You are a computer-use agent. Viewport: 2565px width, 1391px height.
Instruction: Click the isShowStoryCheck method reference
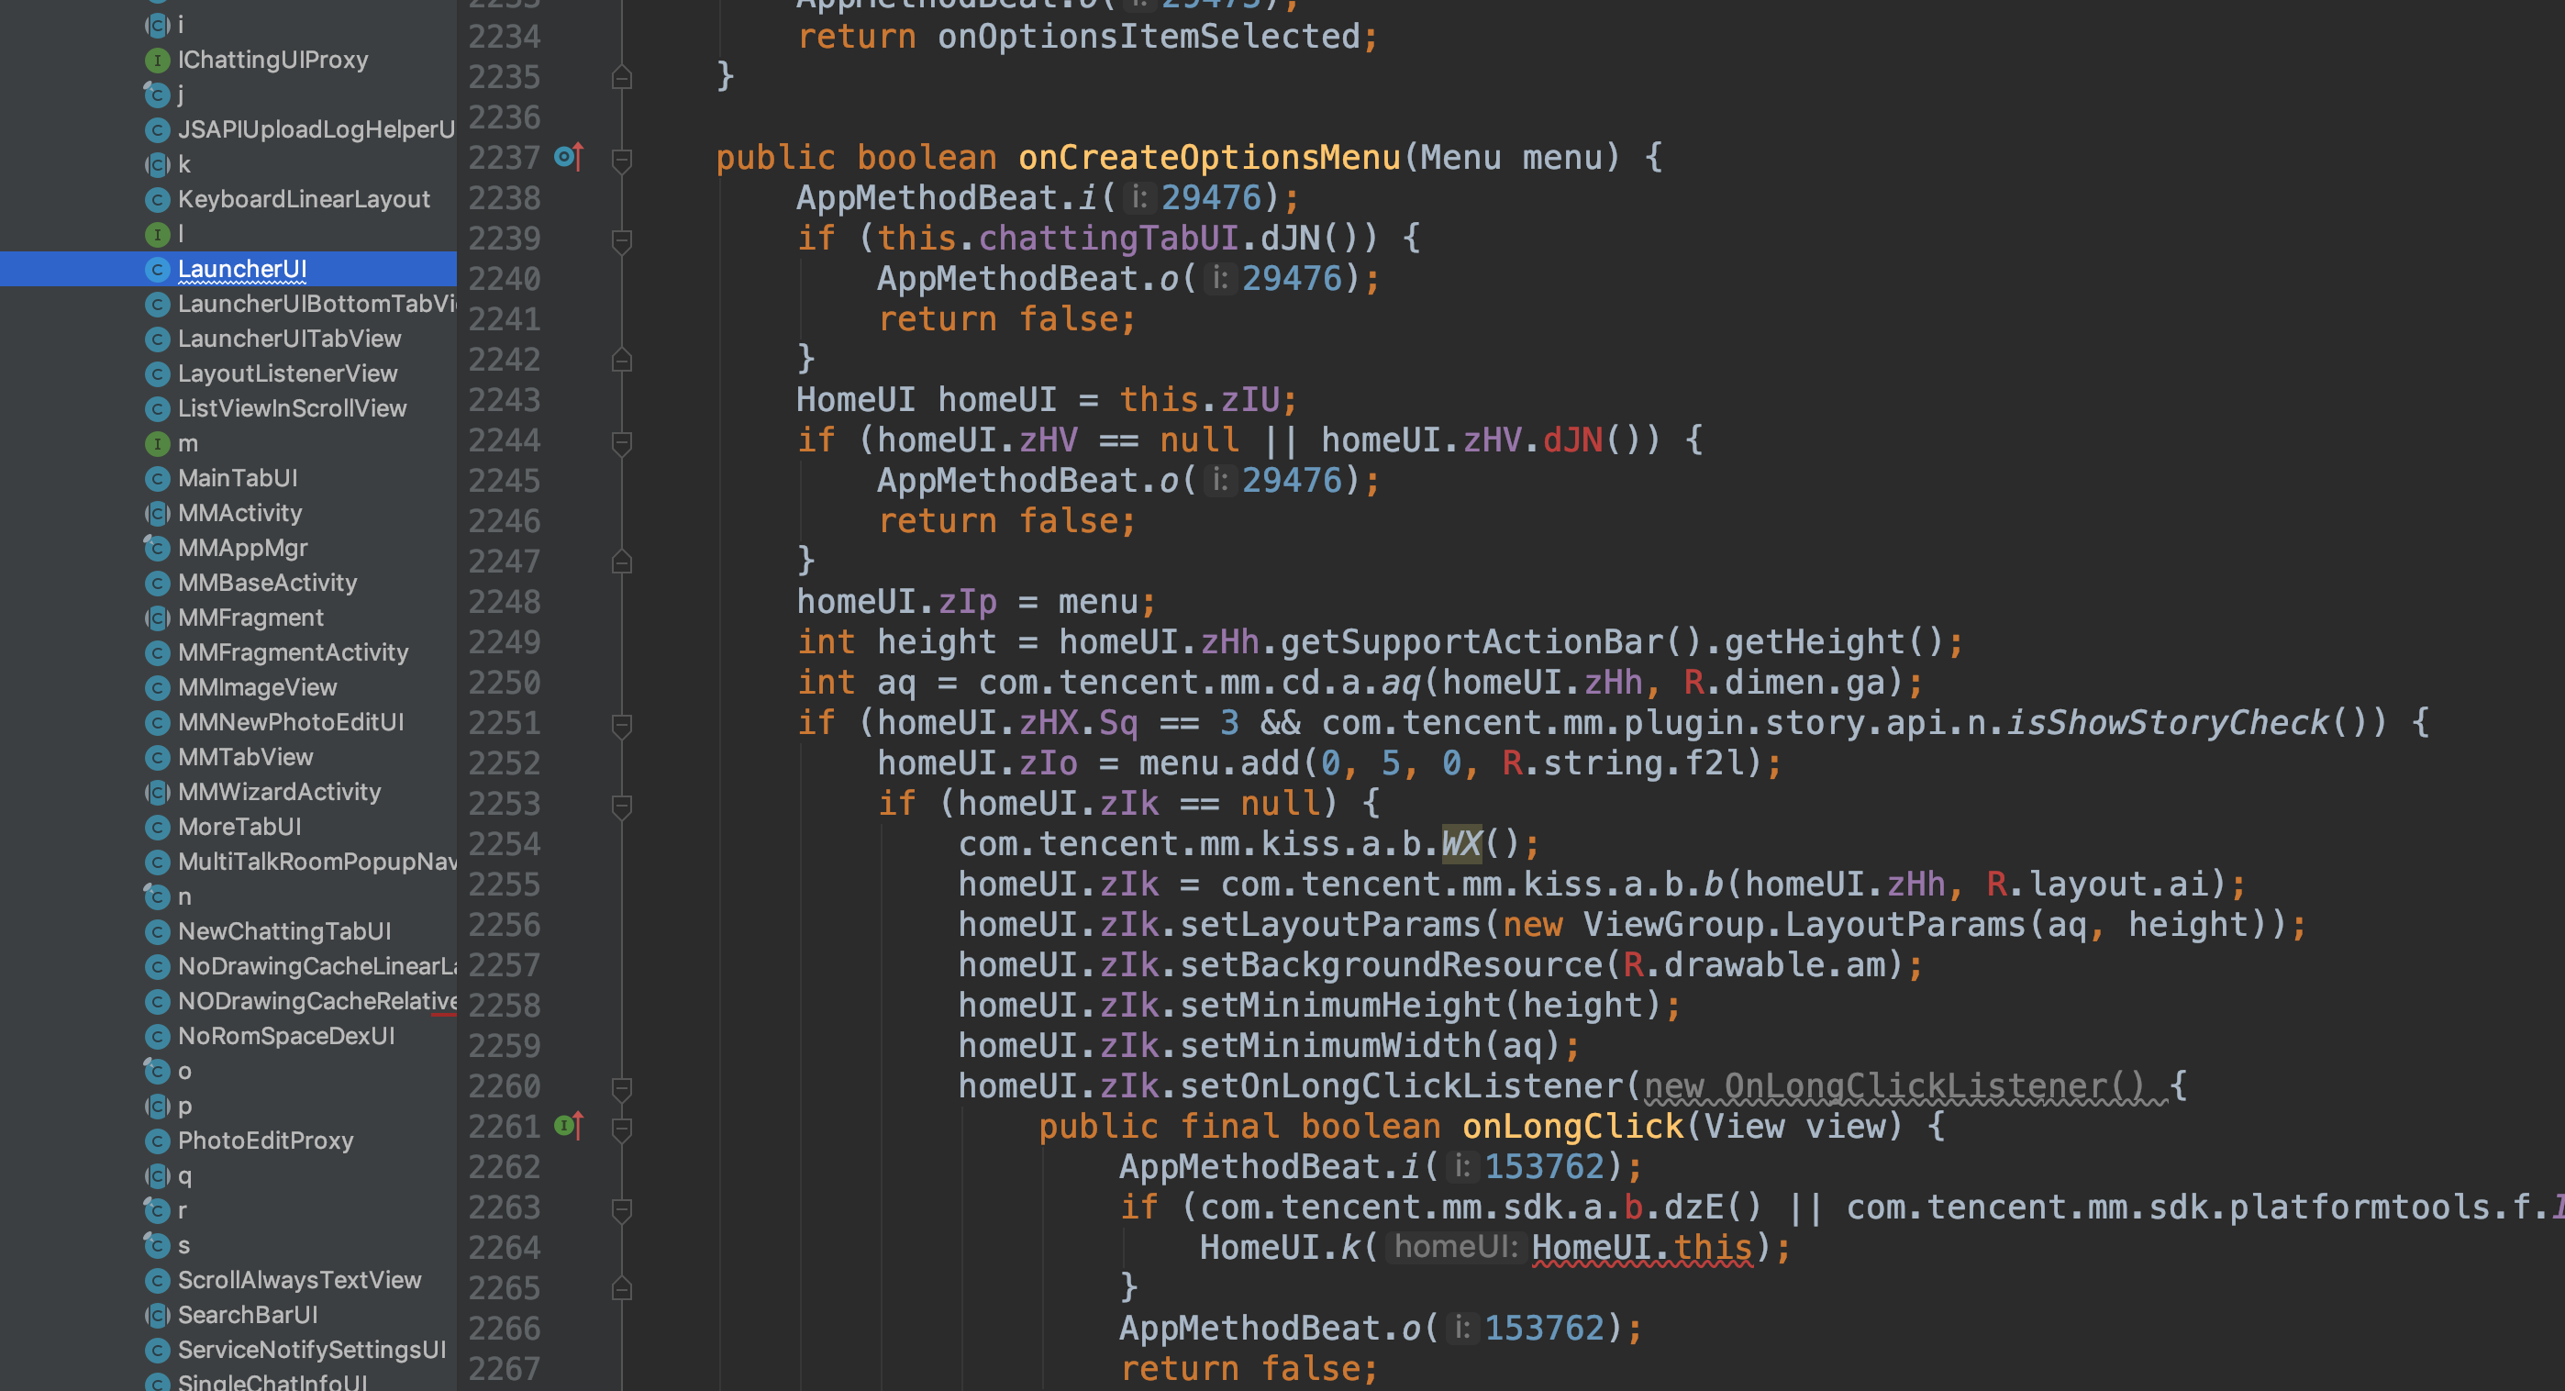tap(2167, 722)
